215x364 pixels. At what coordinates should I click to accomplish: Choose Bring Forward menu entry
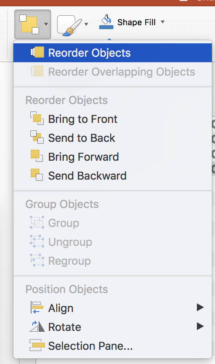83,157
